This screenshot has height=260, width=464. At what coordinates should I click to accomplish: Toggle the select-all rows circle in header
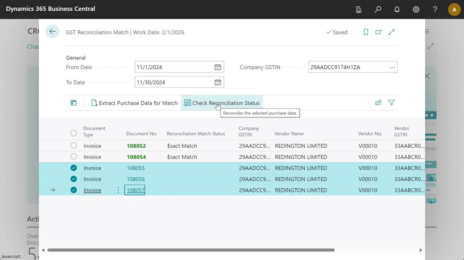[x=73, y=133]
